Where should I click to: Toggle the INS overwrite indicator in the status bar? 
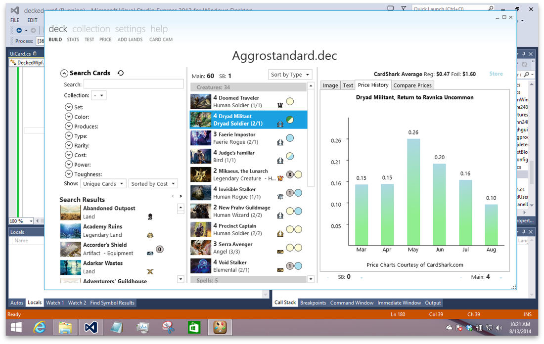pyautogui.click(x=528, y=314)
